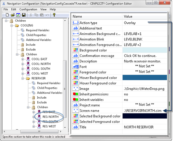Screen dimensions: 173x141
Task: Click the Image property icon
Action: 76,89
